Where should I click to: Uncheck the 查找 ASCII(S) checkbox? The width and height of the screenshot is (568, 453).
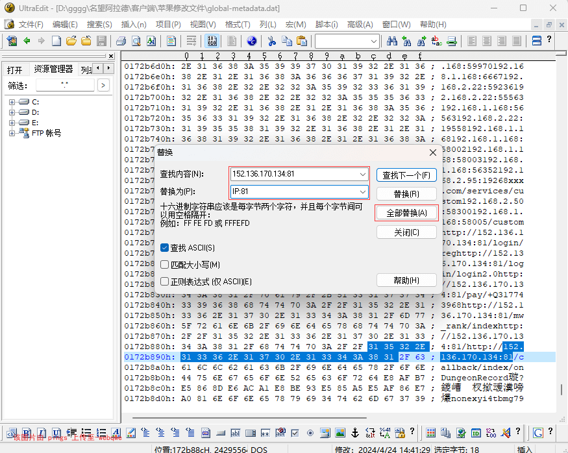click(164, 248)
